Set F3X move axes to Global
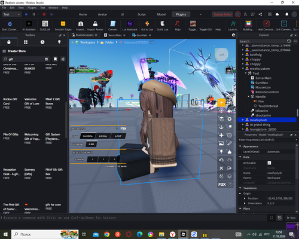 [x=88, y=136]
